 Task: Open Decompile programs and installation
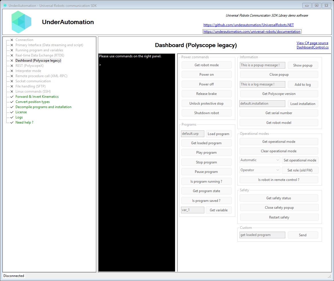[43, 107]
